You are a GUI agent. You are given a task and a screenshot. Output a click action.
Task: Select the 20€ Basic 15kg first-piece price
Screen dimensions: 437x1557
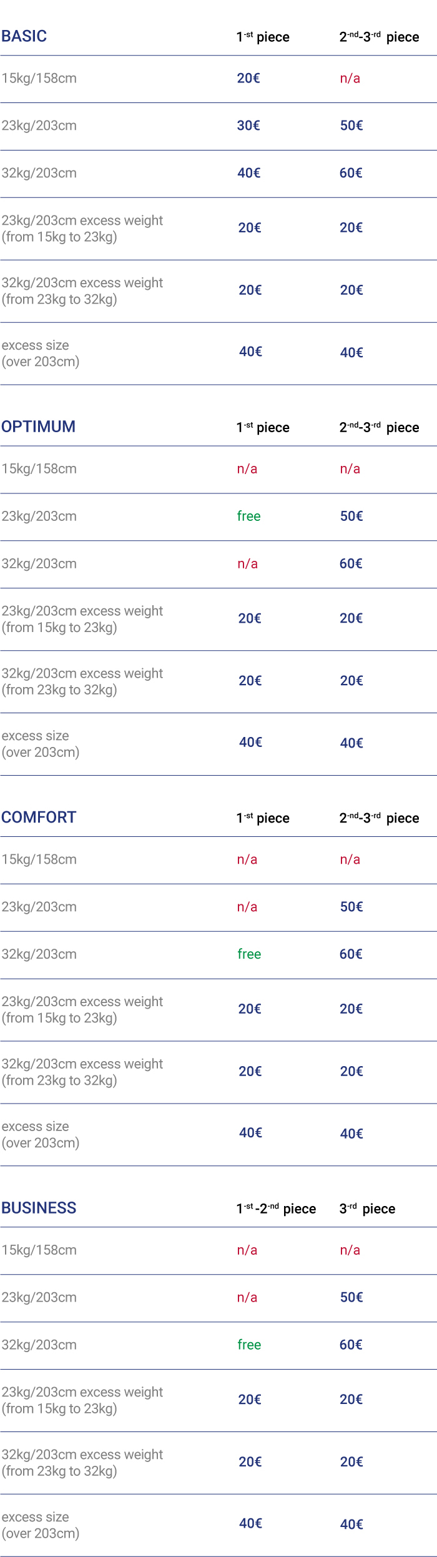248,78
